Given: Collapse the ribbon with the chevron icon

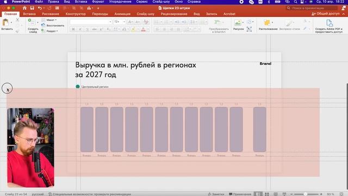Looking at the screenshot, I should click(344, 14).
